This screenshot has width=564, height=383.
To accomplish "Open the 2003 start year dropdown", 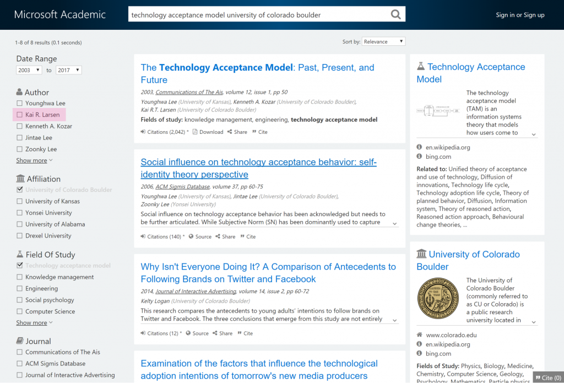I will click(x=28, y=69).
